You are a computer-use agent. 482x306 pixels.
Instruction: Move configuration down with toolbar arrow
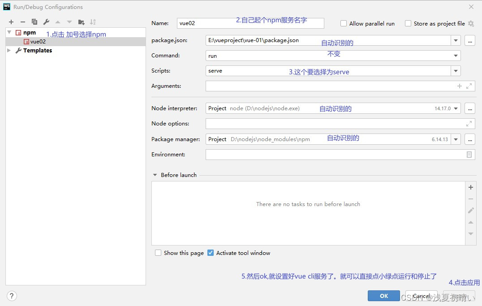tap(69, 22)
